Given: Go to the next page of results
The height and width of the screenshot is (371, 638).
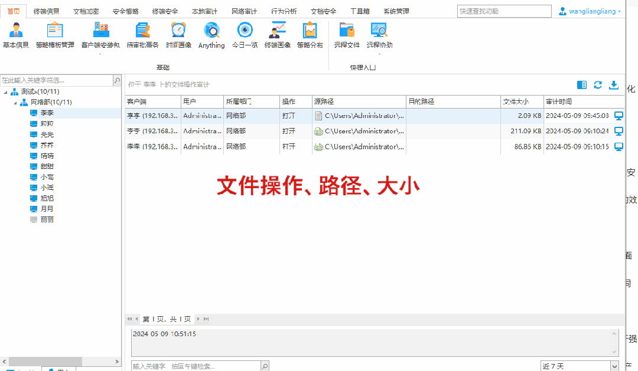Looking at the screenshot, I should (x=198, y=319).
